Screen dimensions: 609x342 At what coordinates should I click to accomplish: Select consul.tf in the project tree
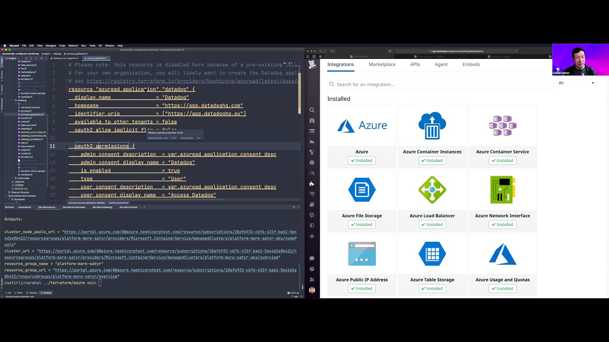pyautogui.click(x=26, y=122)
